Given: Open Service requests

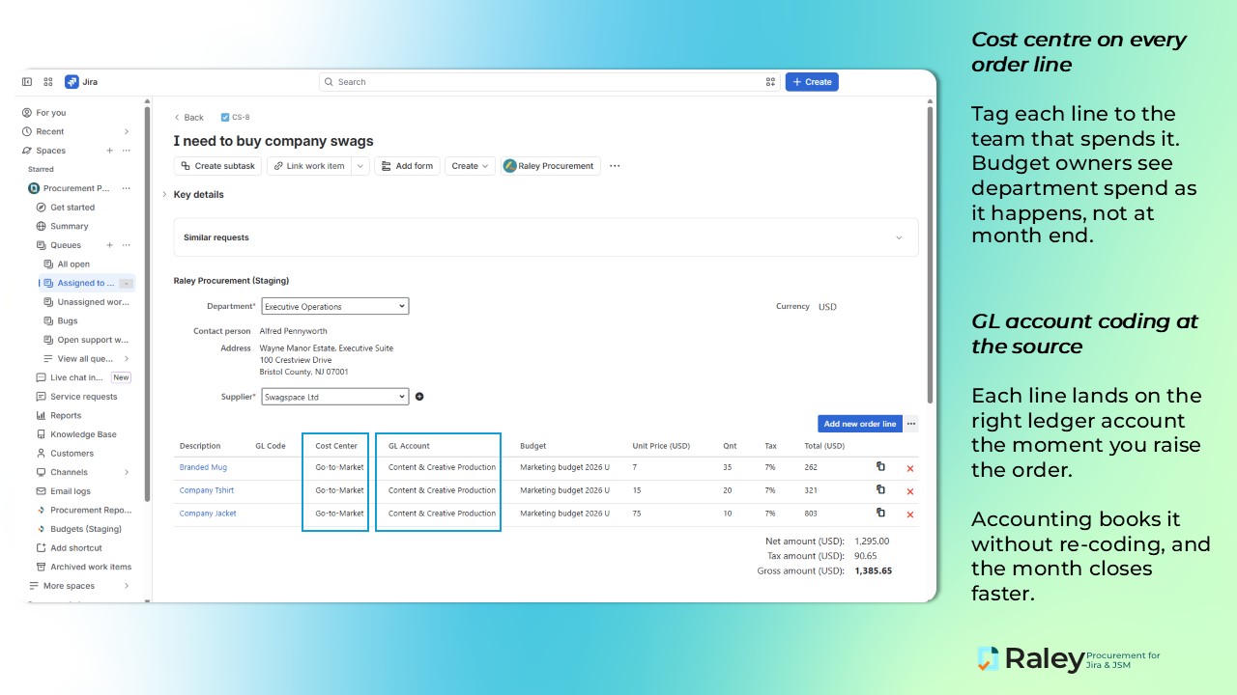Looking at the screenshot, I should click(x=84, y=397).
